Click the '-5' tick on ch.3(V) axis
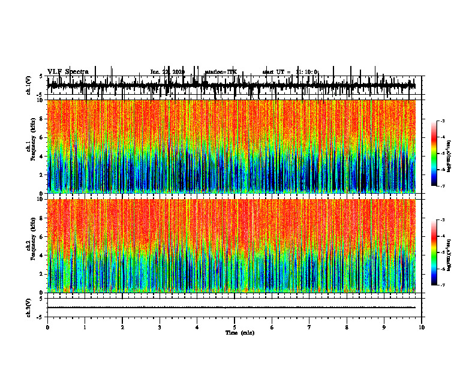 pyautogui.click(x=40, y=317)
